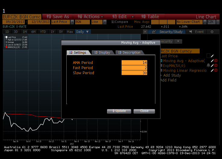
Task: Open No Lower Chart dropdown arrow
Action: [x=205, y=22]
